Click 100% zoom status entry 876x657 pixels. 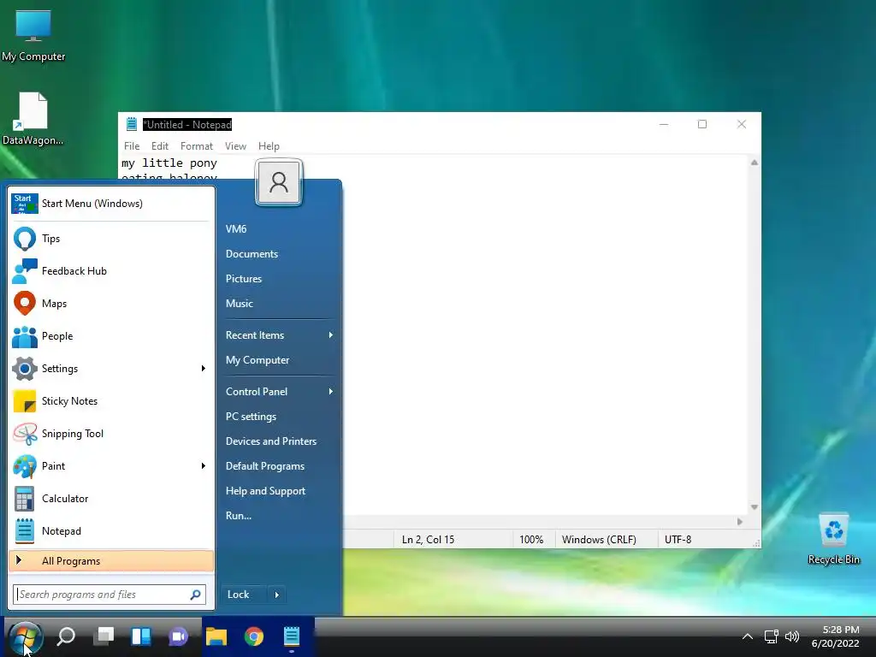[x=531, y=540]
